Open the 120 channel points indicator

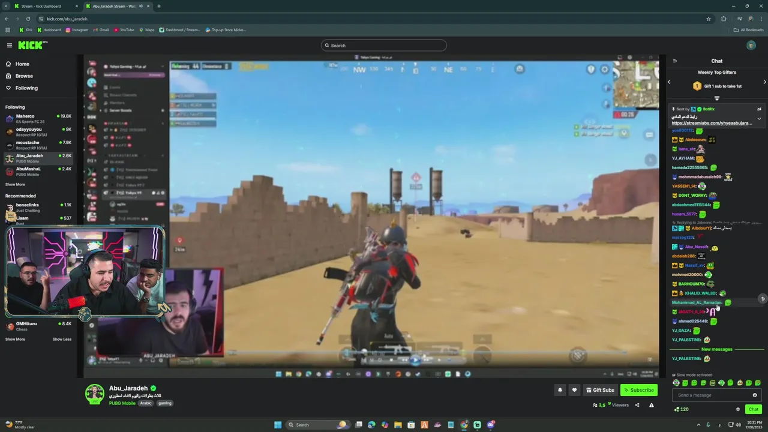(682, 409)
